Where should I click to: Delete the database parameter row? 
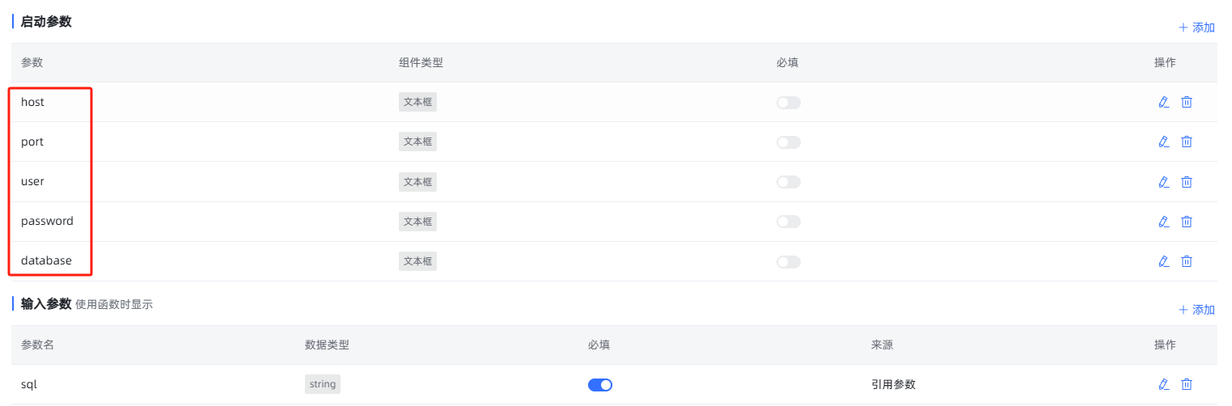(1187, 261)
